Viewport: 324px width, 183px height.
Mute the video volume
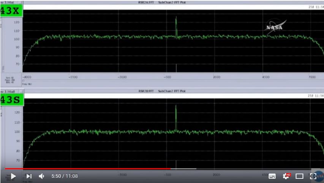[x=41, y=176]
